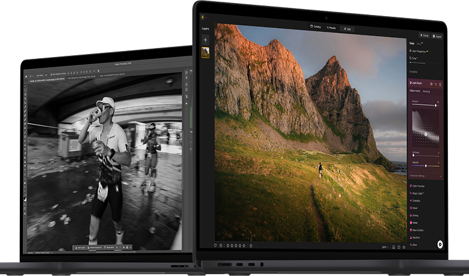Screen dimensions: 469x276
Task: Switch to the Edit tab
Action: 348,29
